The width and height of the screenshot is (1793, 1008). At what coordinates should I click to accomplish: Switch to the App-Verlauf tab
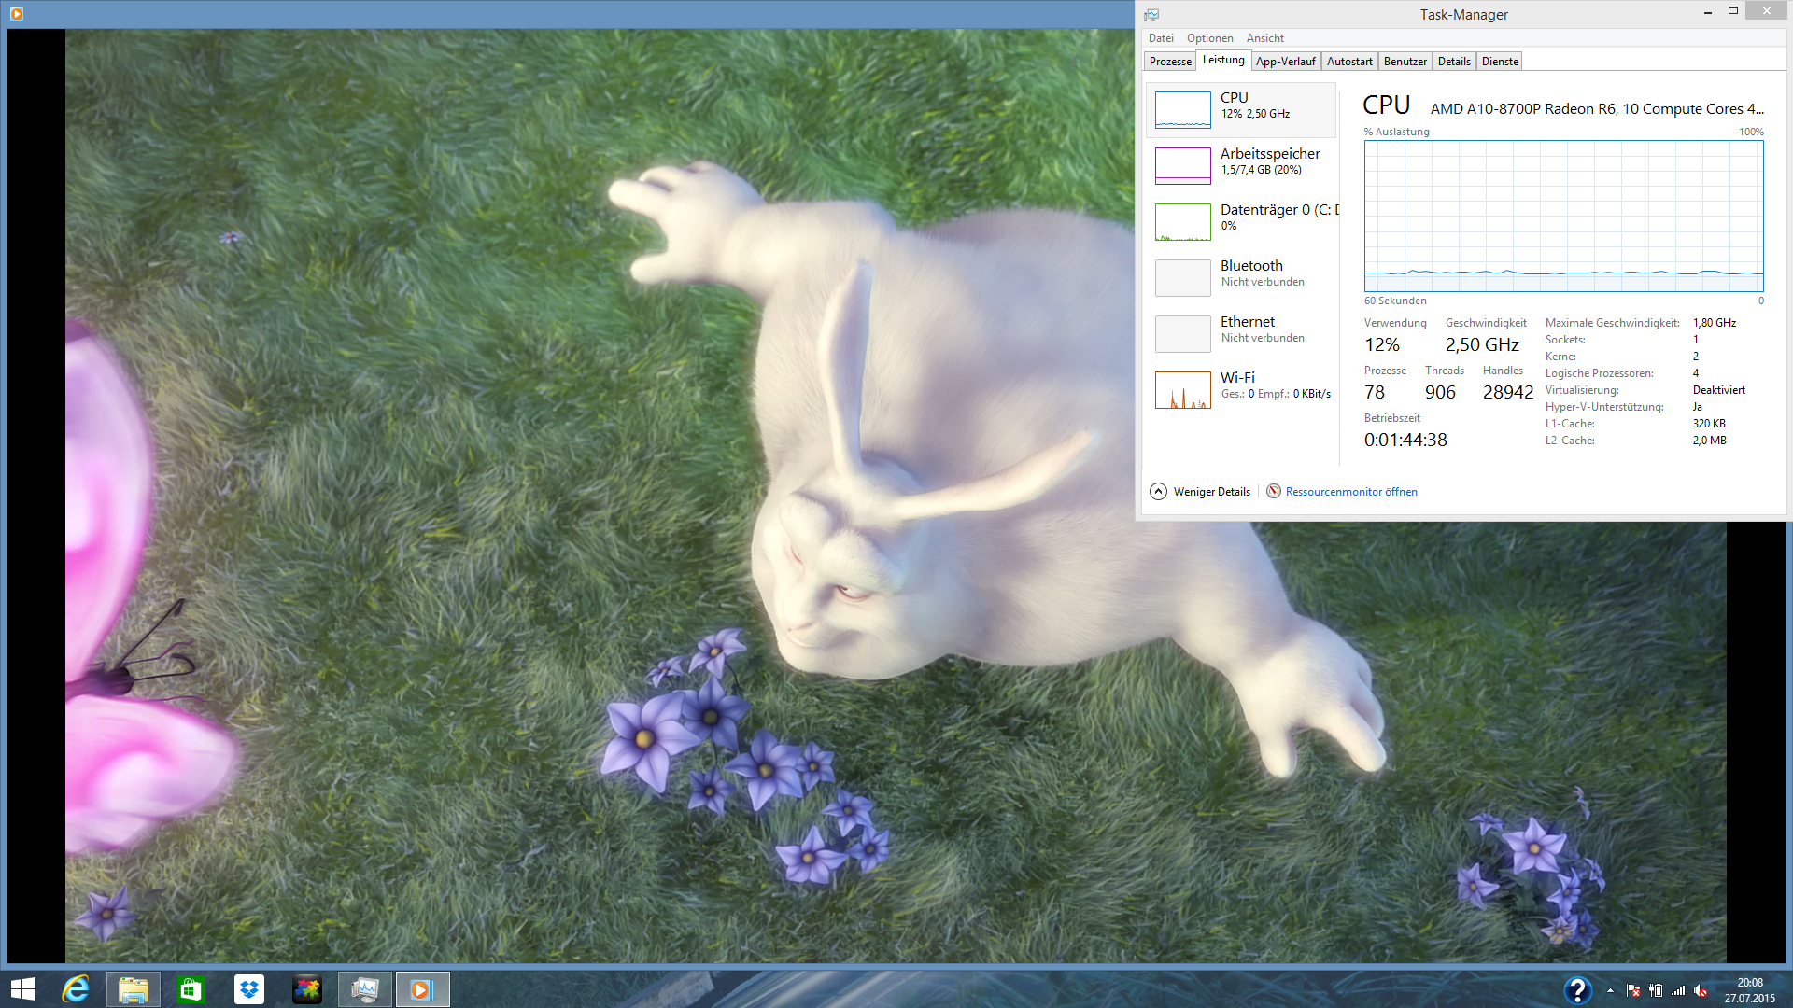pyautogui.click(x=1285, y=62)
